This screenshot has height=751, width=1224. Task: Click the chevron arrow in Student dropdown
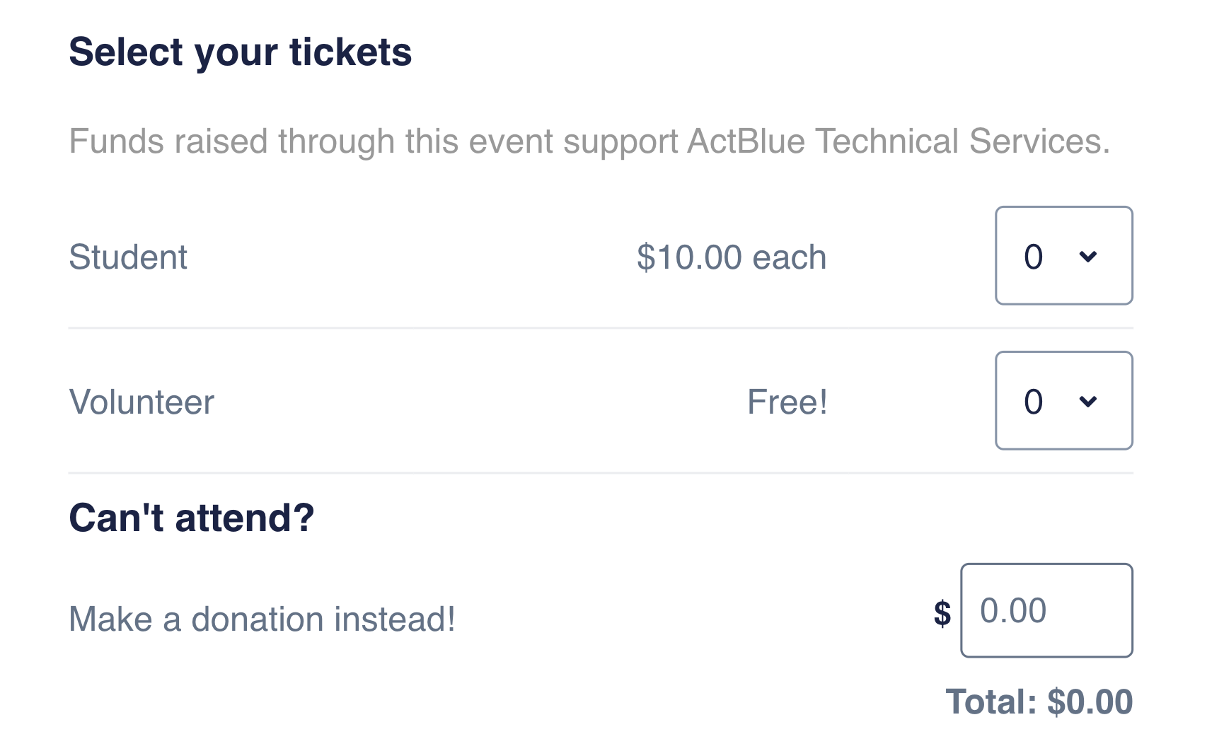click(x=1088, y=257)
